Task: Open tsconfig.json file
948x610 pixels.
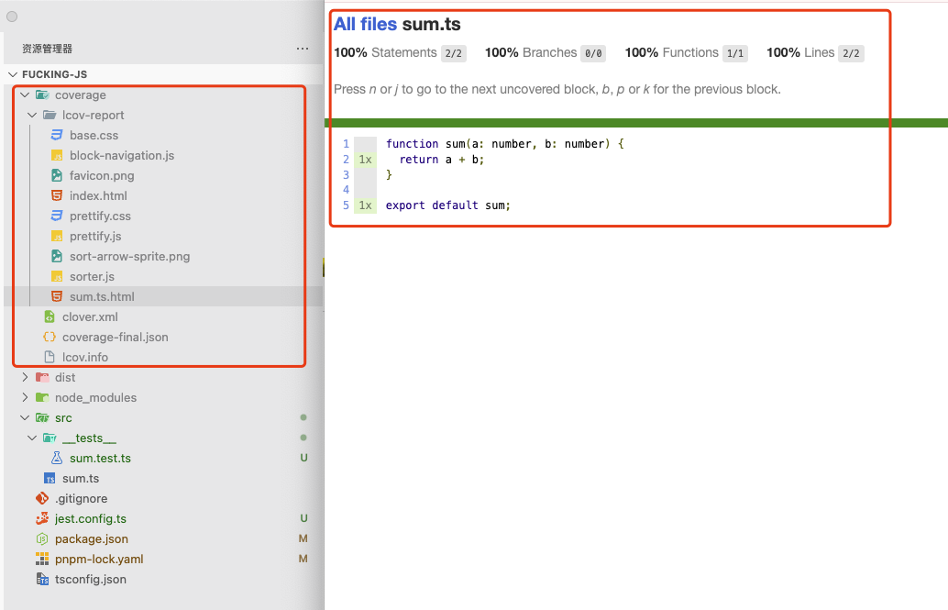Action: (x=91, y=579)
